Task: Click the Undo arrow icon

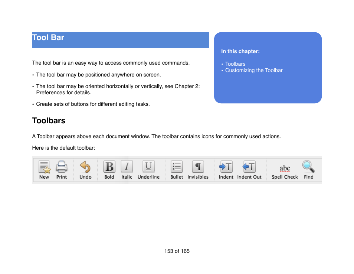Action: point(85,167)
